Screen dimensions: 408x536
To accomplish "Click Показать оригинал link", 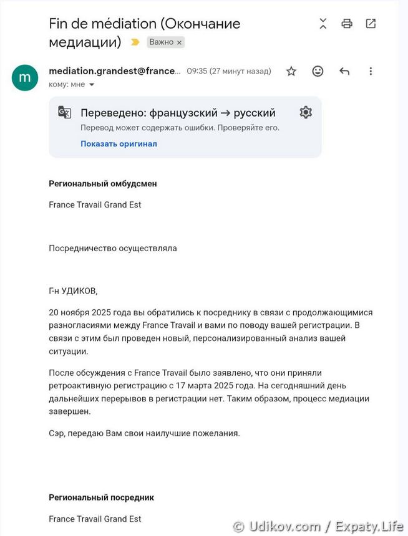I will tap(119, 143).
